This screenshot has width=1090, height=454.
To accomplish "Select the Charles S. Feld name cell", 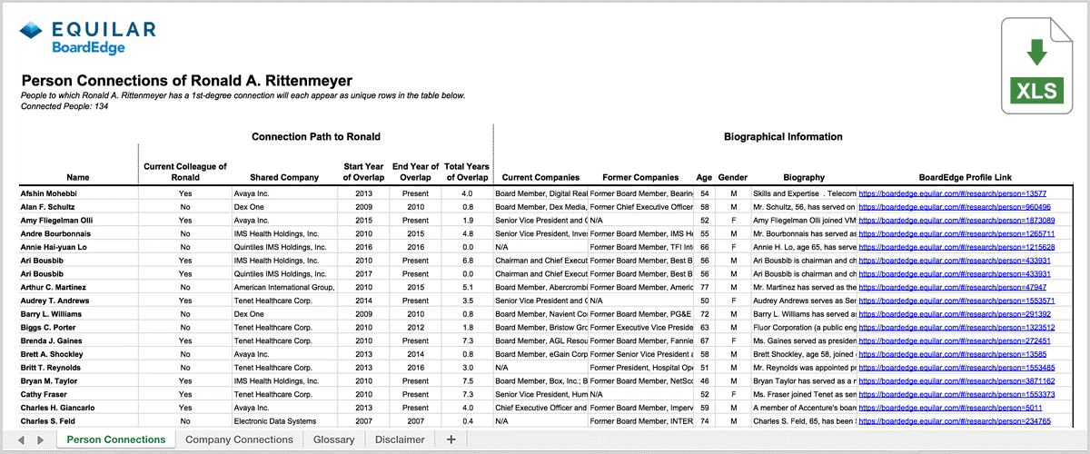I will coord(78,421).
